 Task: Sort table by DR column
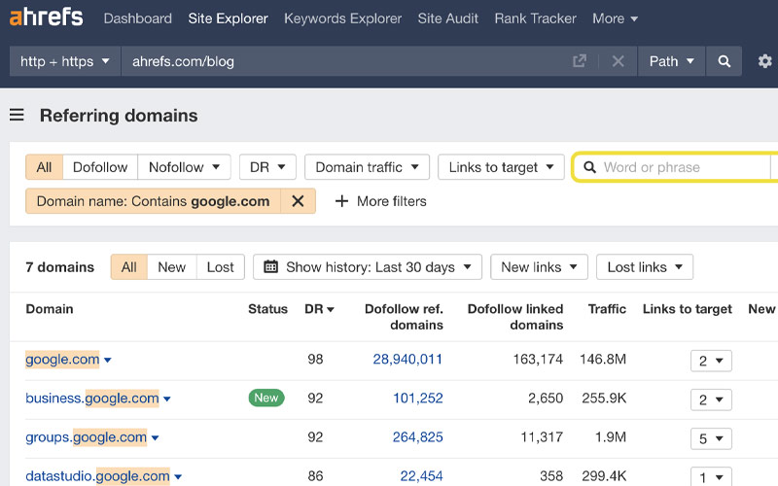[319, 309]
